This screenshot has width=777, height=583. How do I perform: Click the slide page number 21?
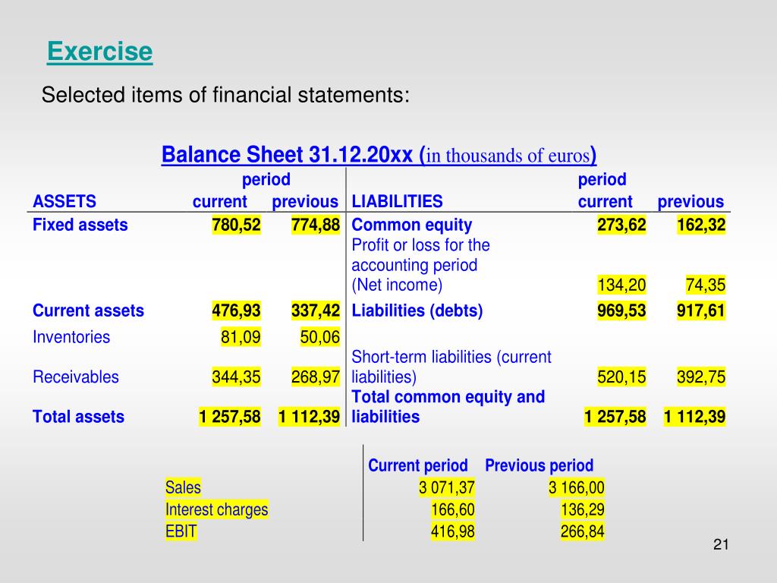pyautogui.click(x=721, y=545)
